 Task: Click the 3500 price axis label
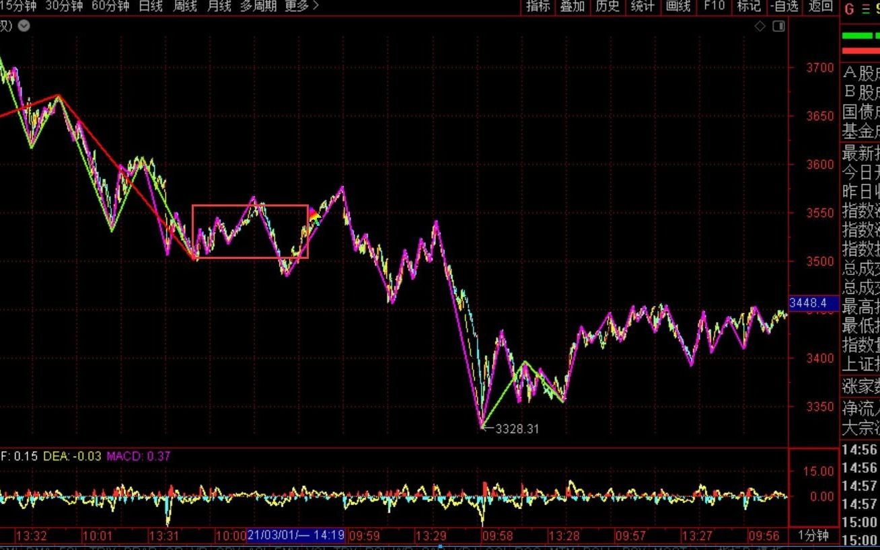point(820,261)
